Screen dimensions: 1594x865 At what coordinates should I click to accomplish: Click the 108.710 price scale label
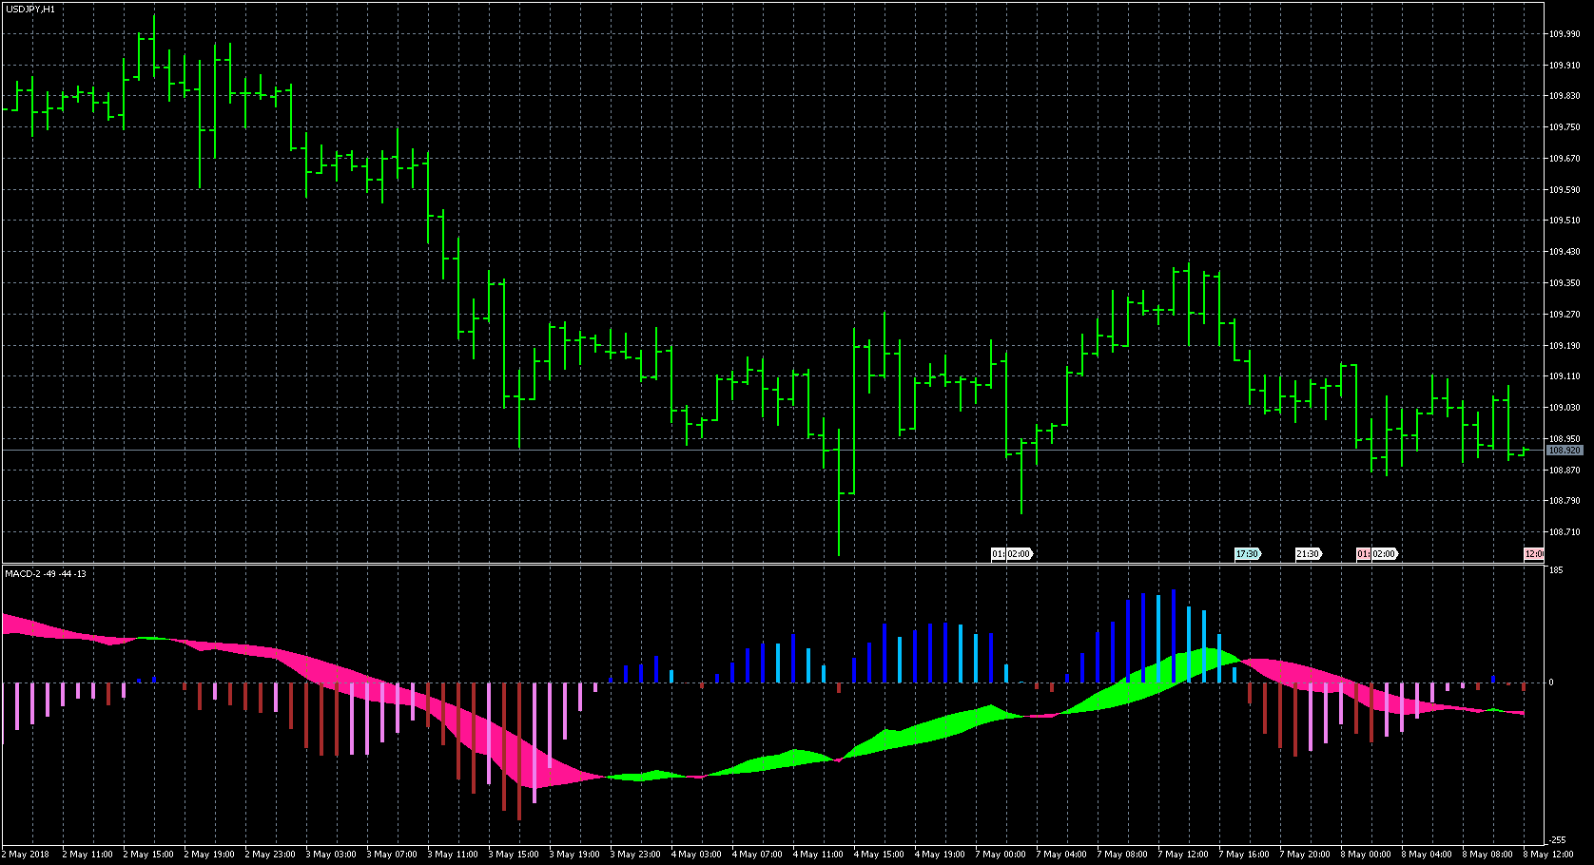coord(1565,532)
